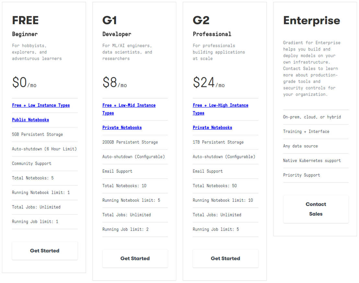Click Get Started for the G2 plan
The height and width of the screenshot is (283, 359).
tap(226, 258)
